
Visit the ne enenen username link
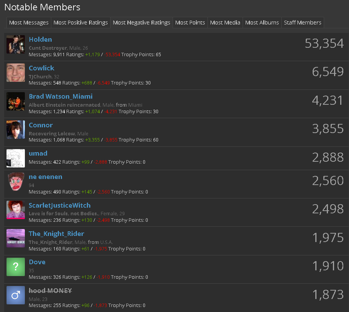[46, 177]
